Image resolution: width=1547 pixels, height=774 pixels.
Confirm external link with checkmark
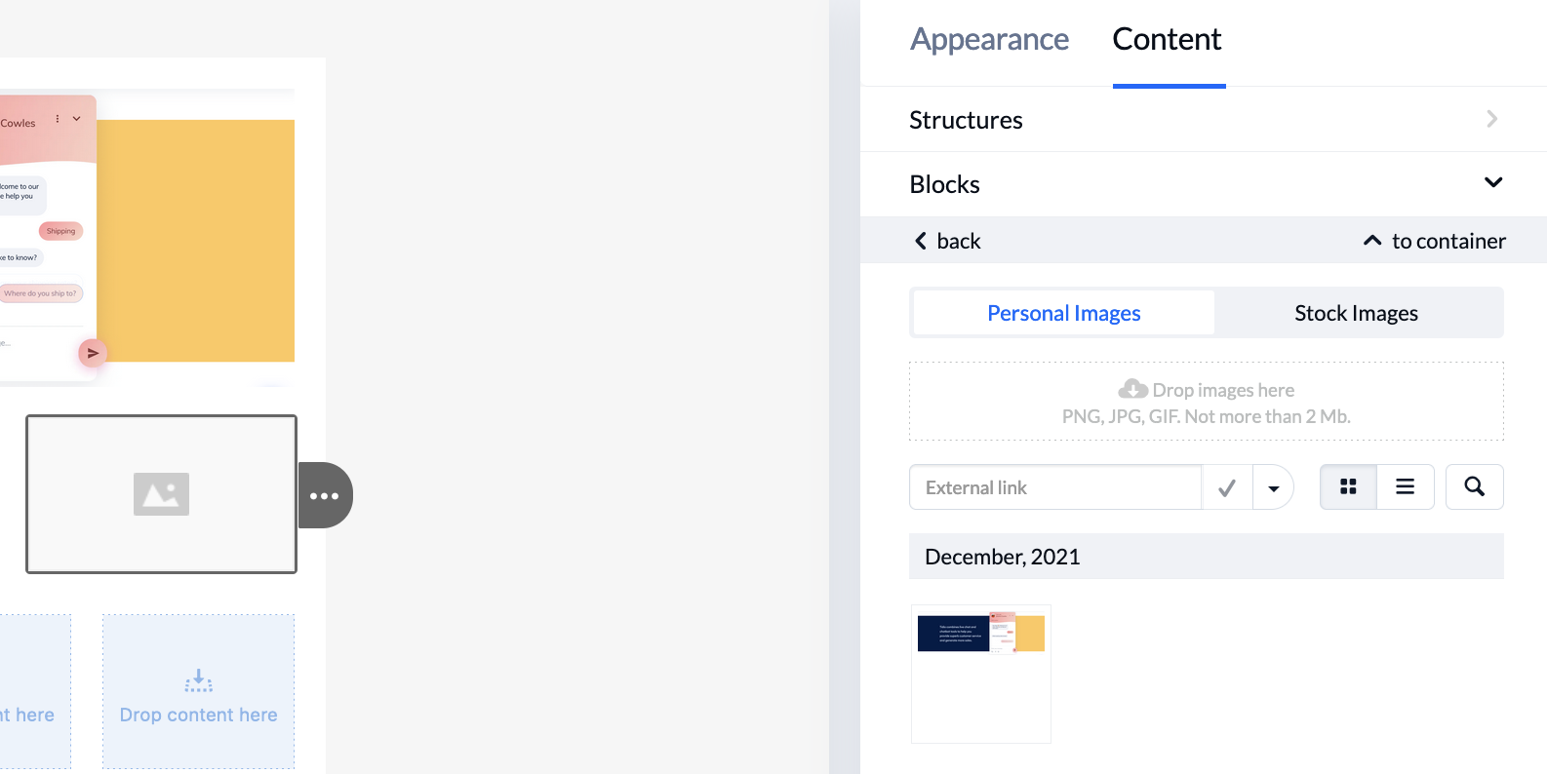tap(1227, 487)
